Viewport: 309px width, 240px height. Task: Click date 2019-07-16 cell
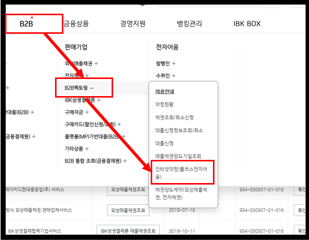coord(182,210)
